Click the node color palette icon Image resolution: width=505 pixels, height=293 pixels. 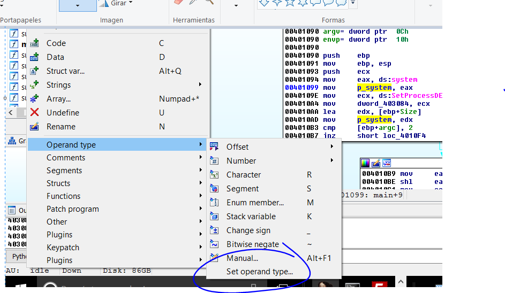(365, 163)
